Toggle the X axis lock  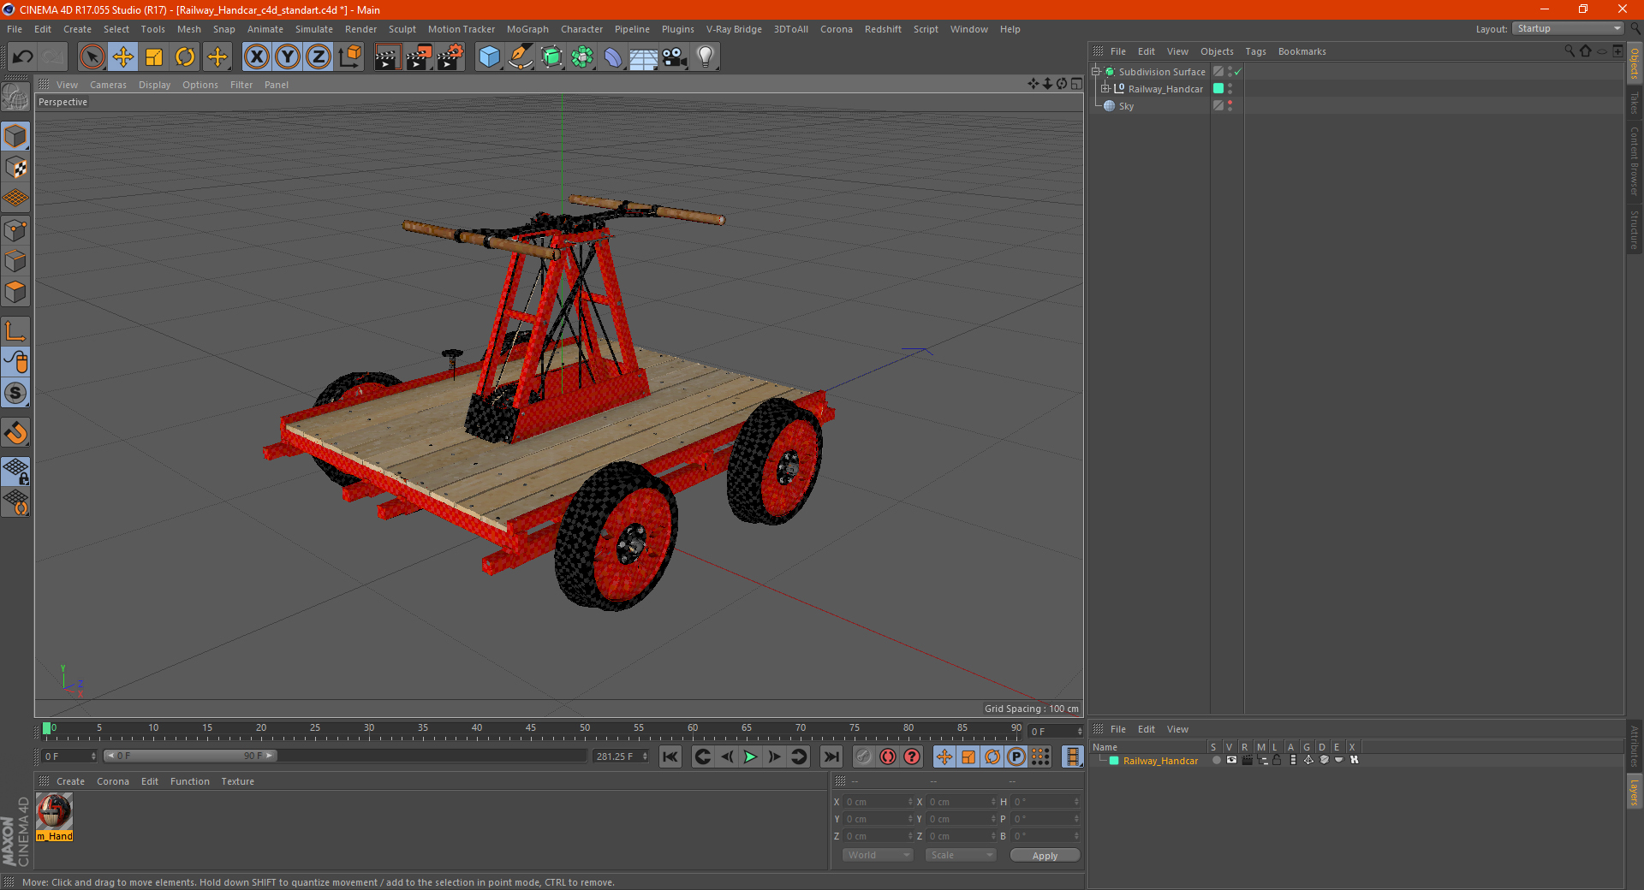pos(256,57)
